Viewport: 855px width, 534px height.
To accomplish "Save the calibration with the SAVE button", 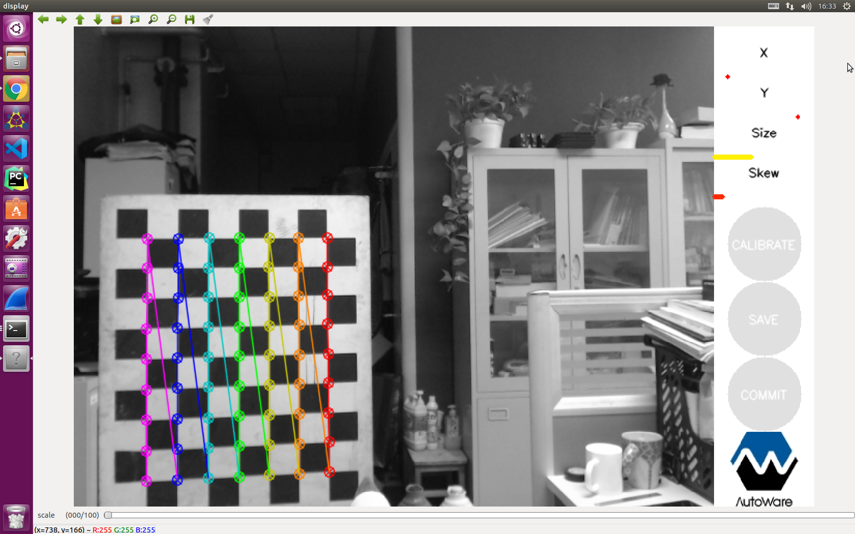I will pyautogui.click(x=764, y=319).
